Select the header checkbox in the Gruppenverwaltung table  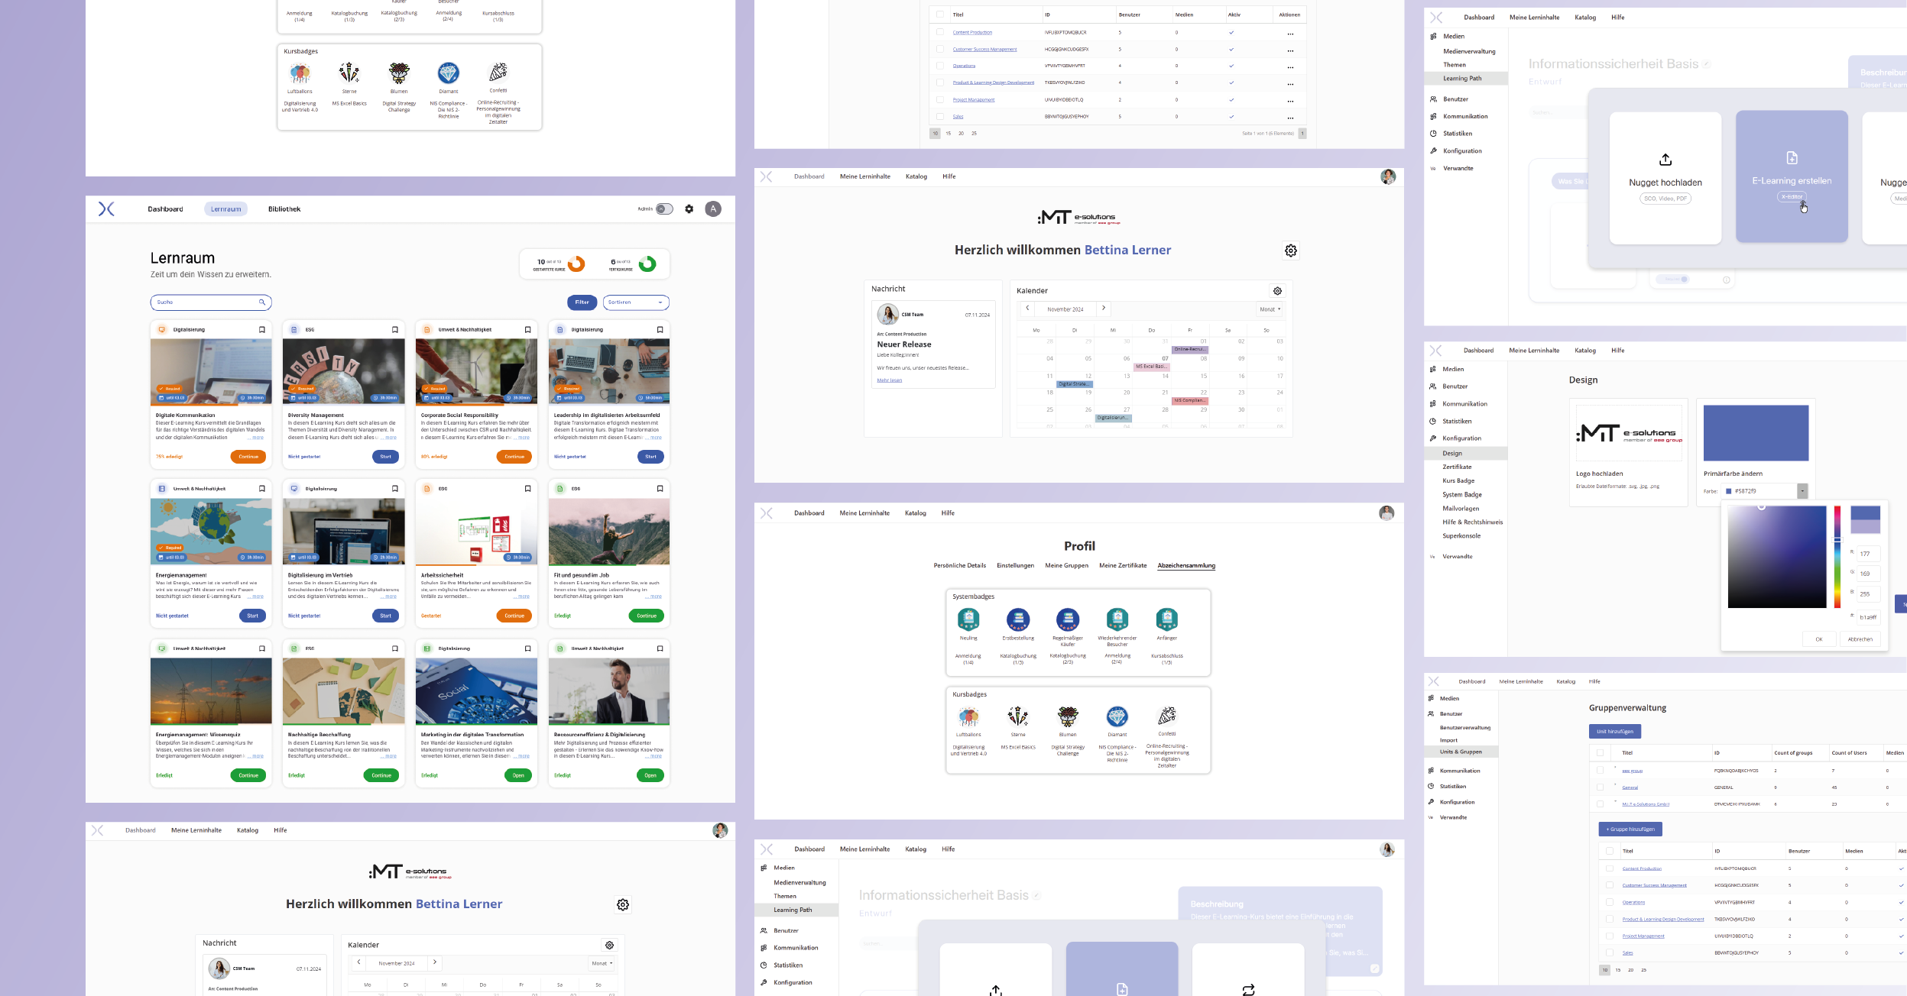point(1601,752)
